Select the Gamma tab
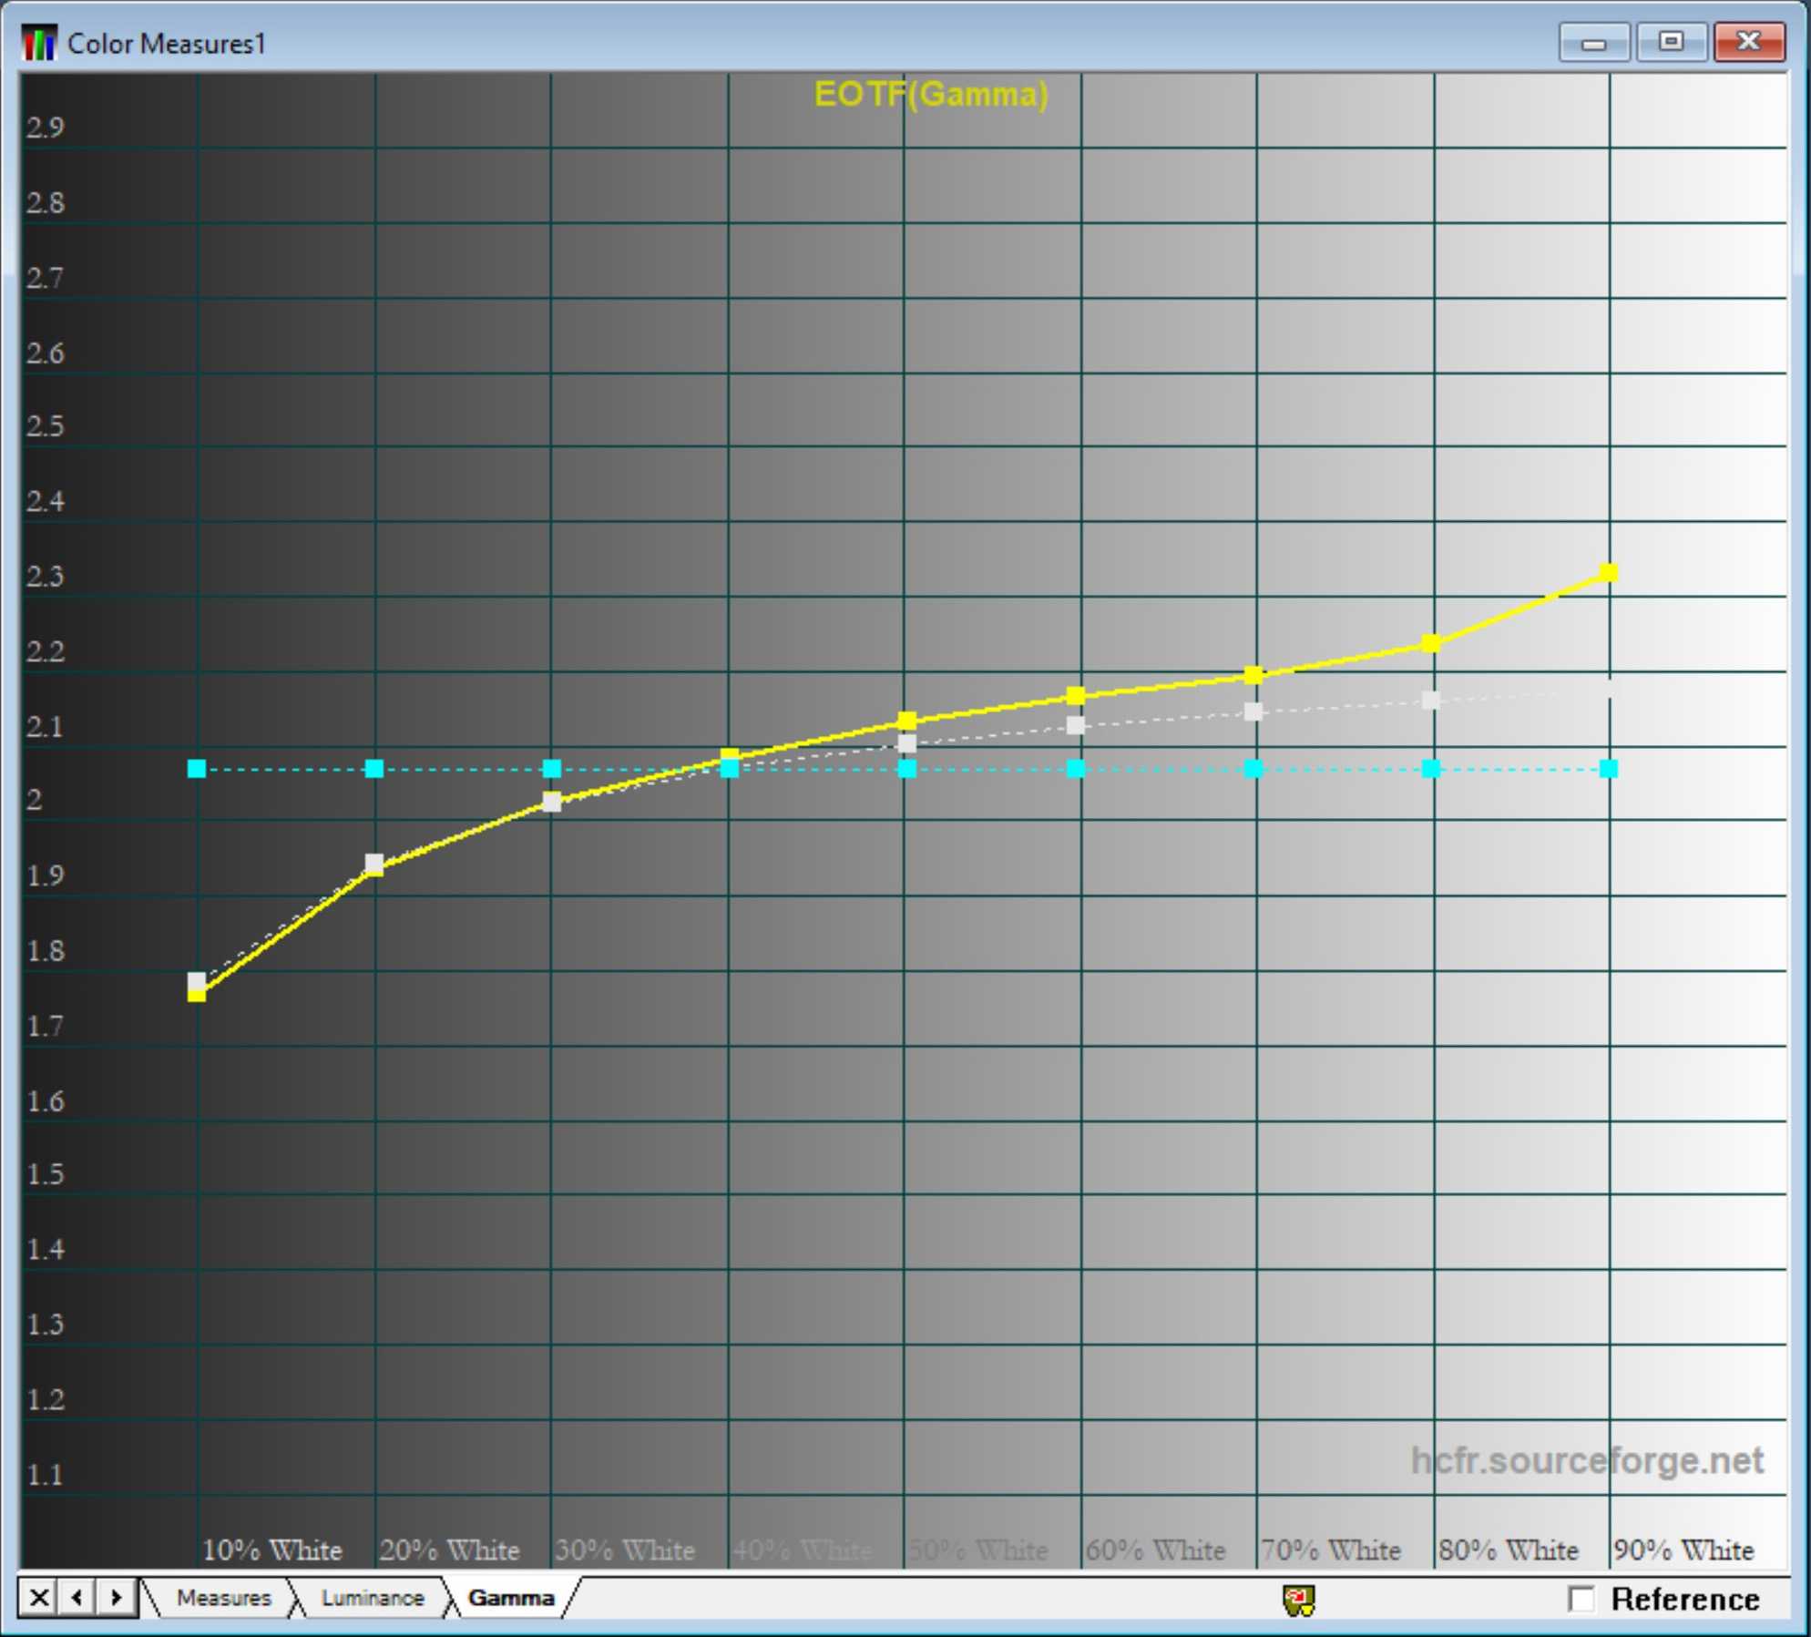 [510, 1598]
